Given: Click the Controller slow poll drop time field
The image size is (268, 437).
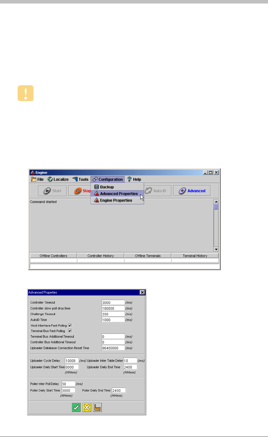Looking at the screenshot, I should (x=113, y=308).
